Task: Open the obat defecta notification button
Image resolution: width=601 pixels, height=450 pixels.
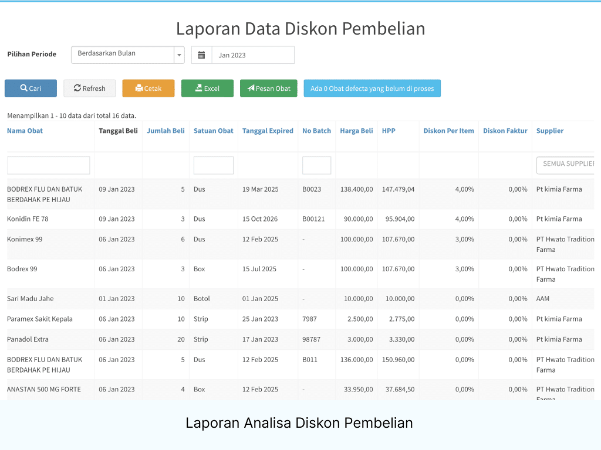Action: tap(372, 88)
